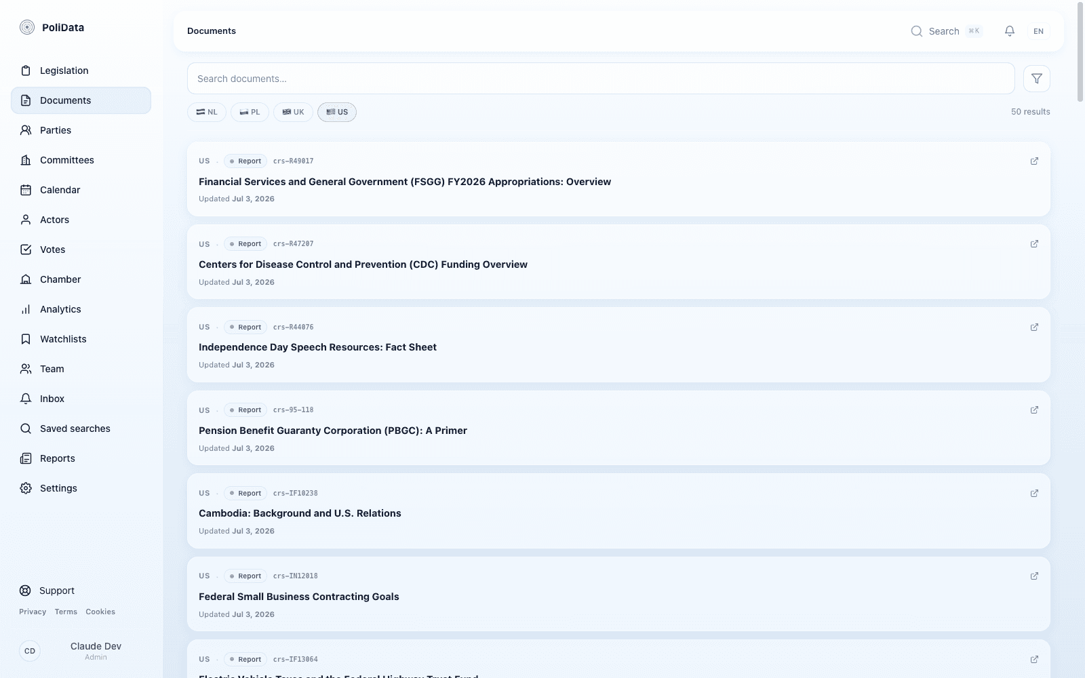Go to Parties section
The height and width of the screenshot is (678, 1085).
coord(81,130)
